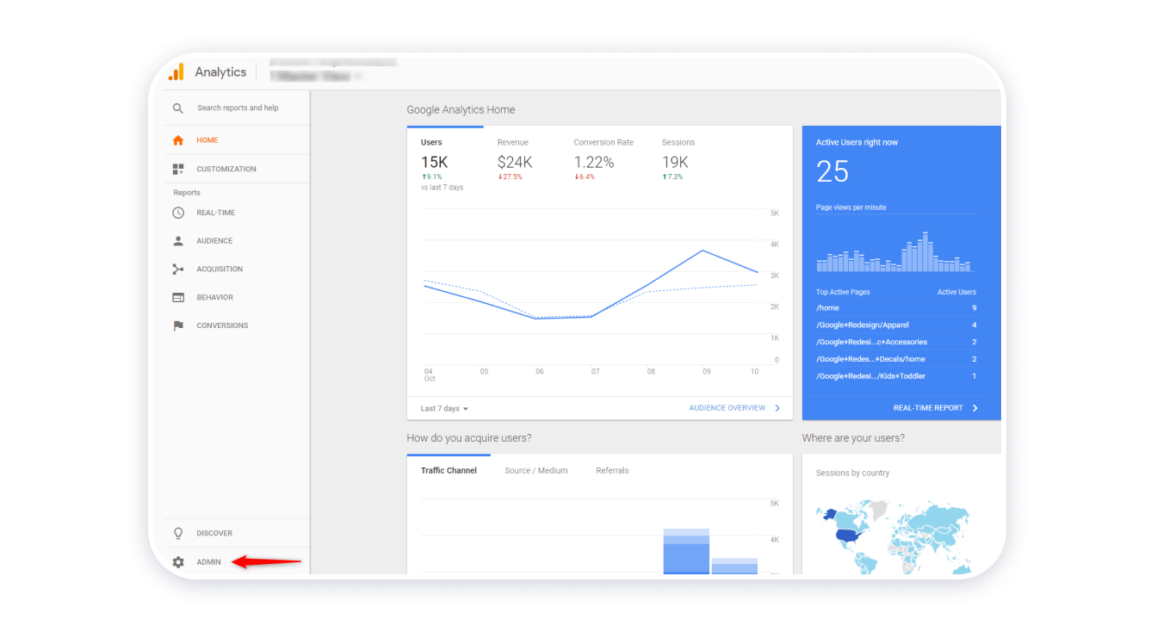Image resolution: width=1157 pixels, height=632 pixels.
Task: Select the Conversions flag icon
Action: 178,325
